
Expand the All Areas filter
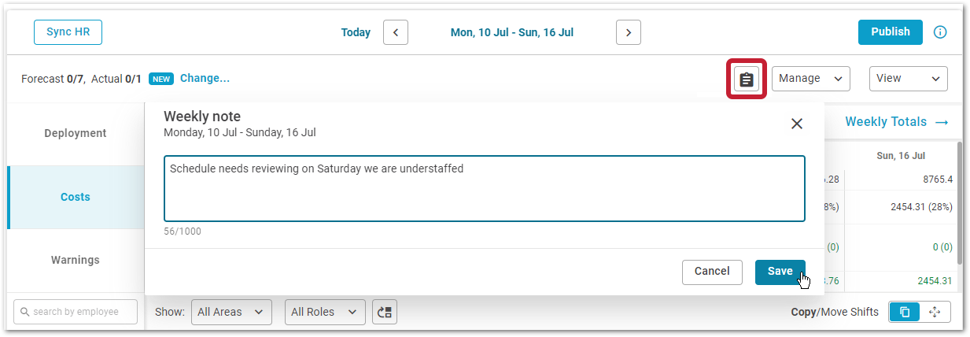(231, 312)
